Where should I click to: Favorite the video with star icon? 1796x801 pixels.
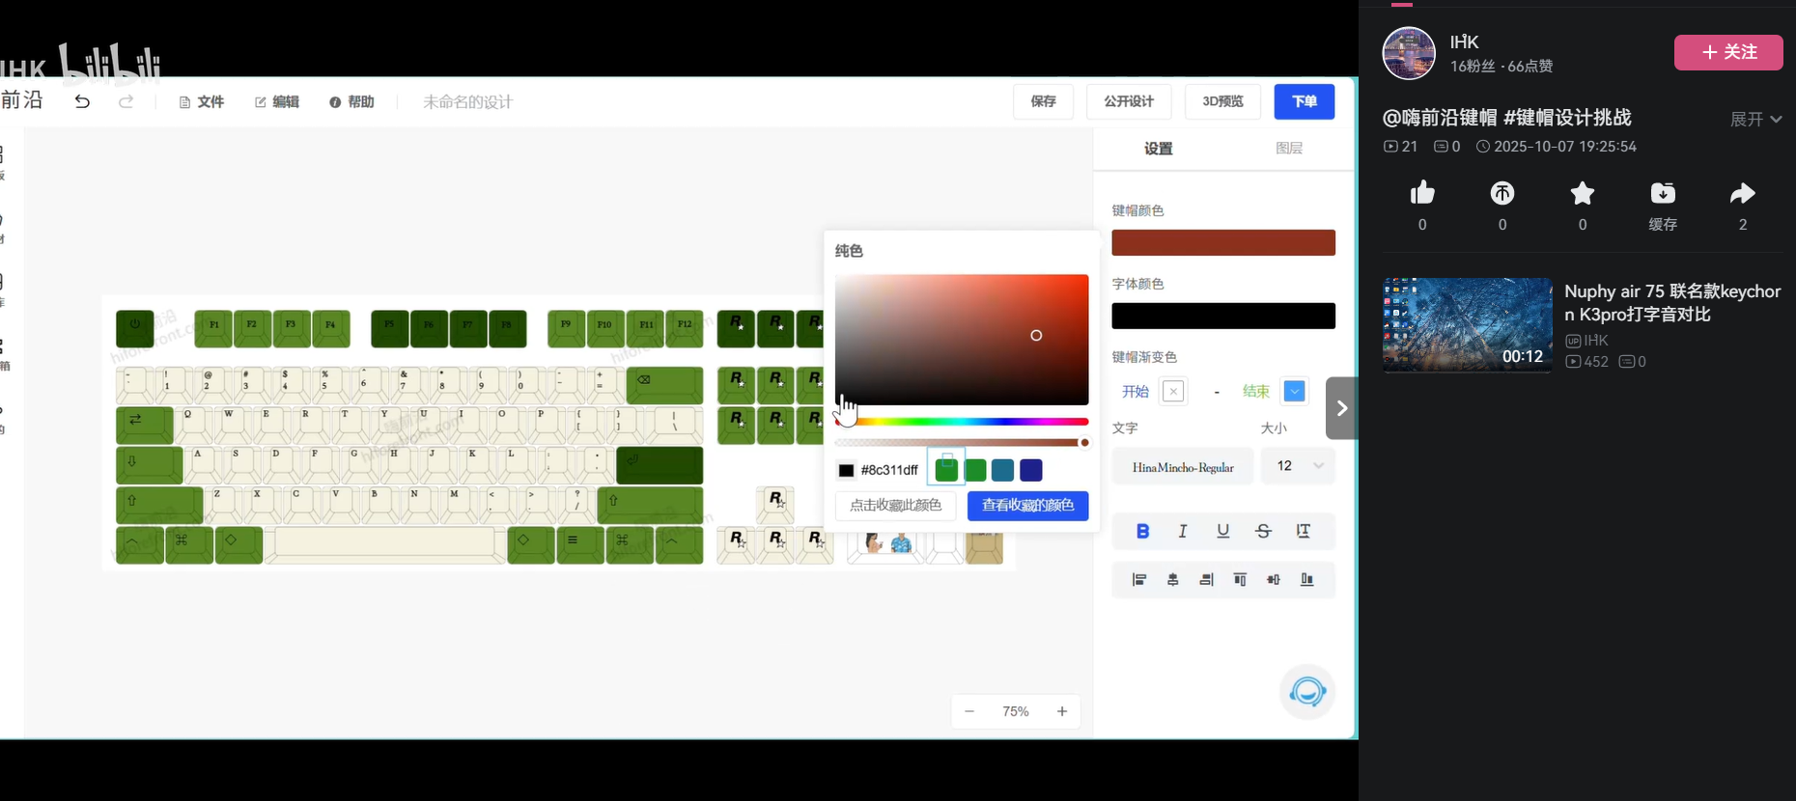1583,194
